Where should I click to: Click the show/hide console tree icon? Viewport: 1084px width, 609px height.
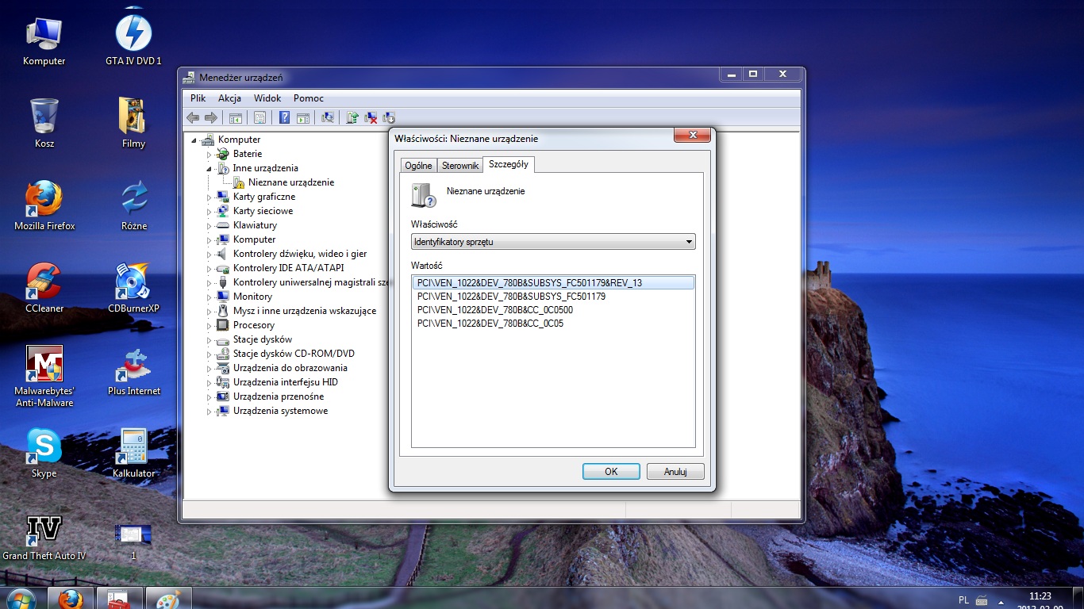coord(235,118)
